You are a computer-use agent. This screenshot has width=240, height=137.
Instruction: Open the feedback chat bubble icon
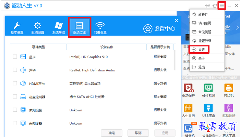coord(207,6)
